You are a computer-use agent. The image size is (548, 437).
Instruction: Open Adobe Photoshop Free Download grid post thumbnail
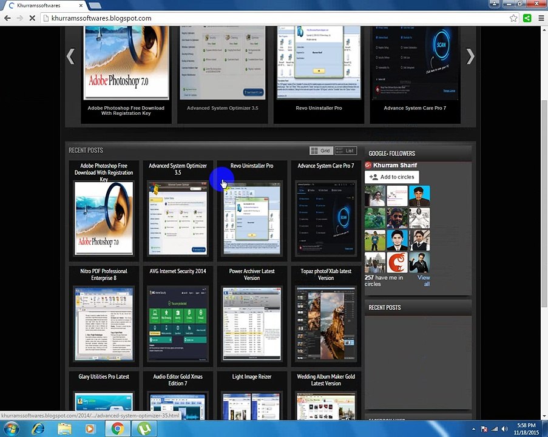click(x=104, y=218)
